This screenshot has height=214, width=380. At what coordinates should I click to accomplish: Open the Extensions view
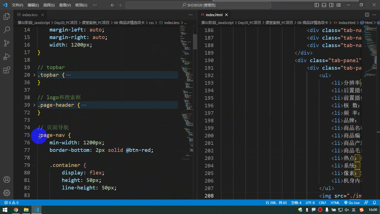(x=7, y=70)
